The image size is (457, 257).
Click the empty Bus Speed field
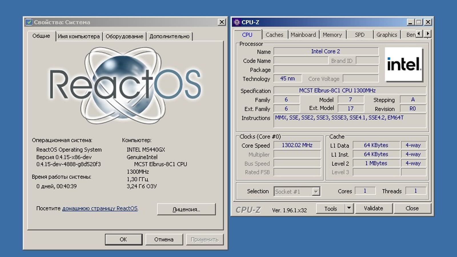tap(297, 163)
